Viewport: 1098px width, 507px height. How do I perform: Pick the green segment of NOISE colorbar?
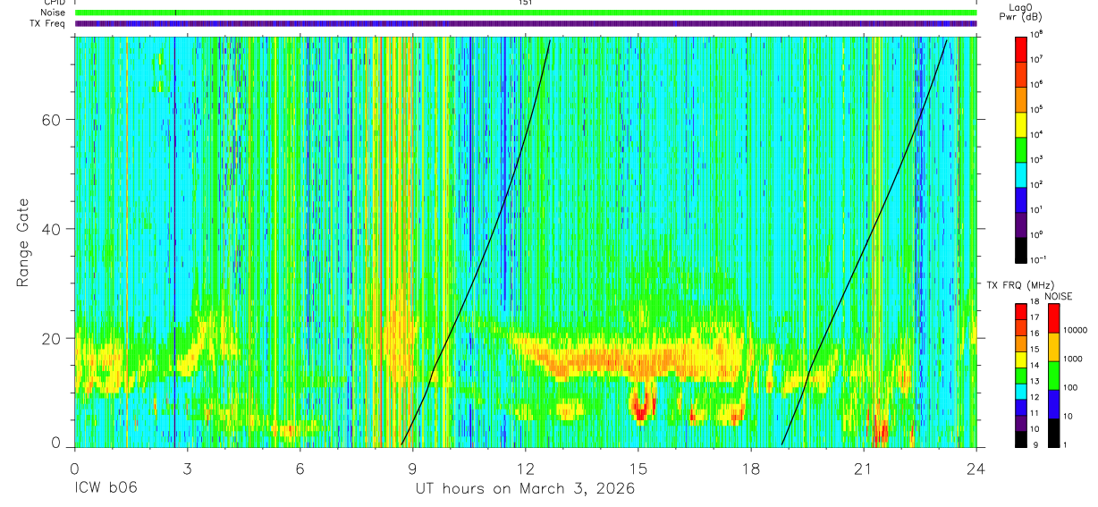point(1053,375)
